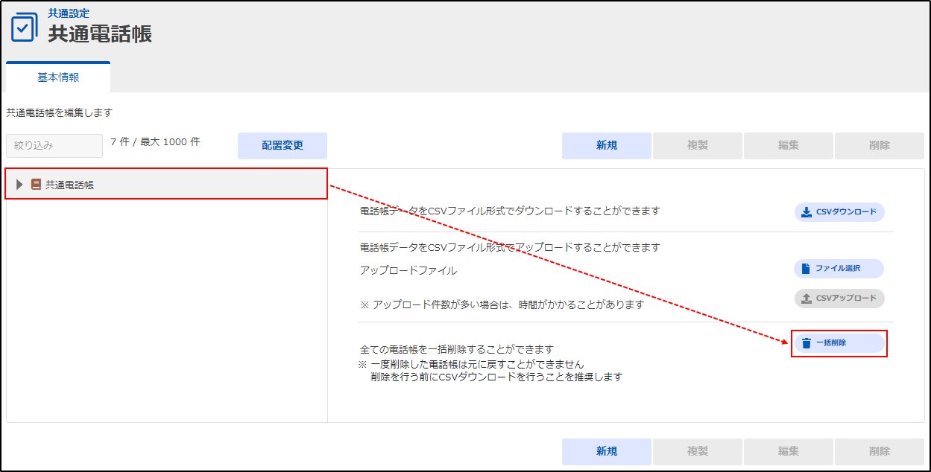931x472 pixels.
Task: Expand the 共通電話帳 tree node triangle
Action: click(20, 185)
